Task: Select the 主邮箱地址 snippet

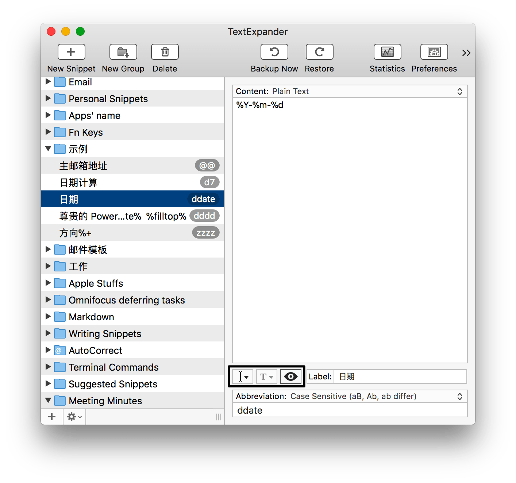Action: click(x=83, y=166)
